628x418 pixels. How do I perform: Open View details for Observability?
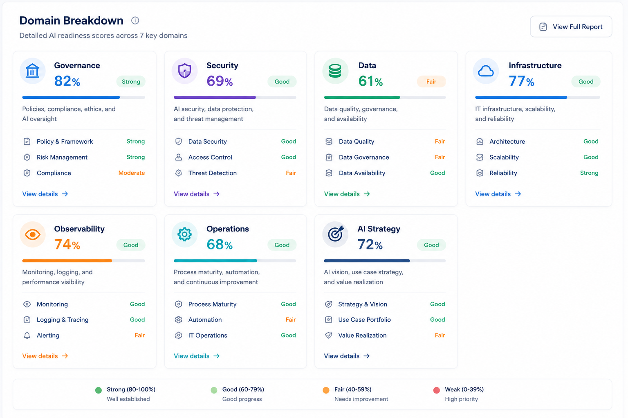(45, 356)
